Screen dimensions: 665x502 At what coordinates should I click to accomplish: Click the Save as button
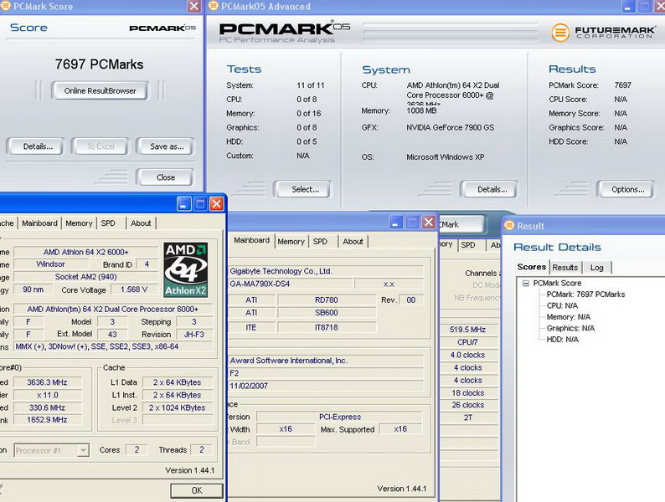[x=165, y=146]
